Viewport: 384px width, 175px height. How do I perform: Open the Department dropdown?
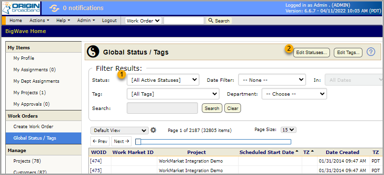point(295,94)
